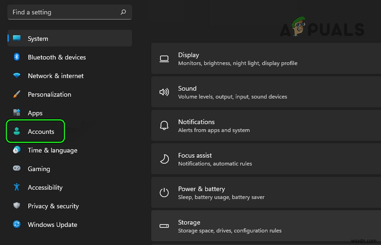The width and height of the screenshot is (381, 245).
Task: Open Accessibility settings
Action: [45, 187]
